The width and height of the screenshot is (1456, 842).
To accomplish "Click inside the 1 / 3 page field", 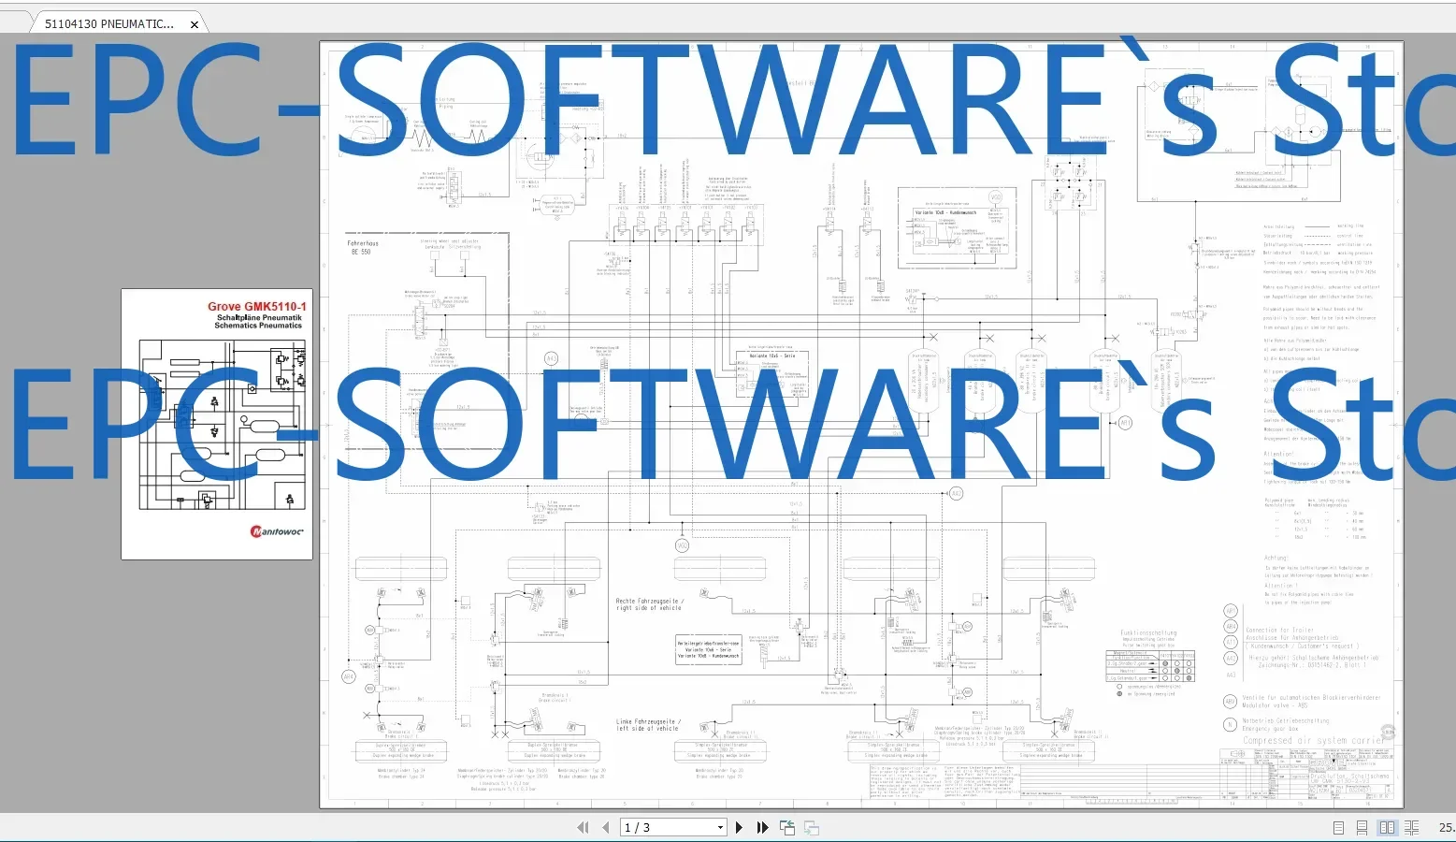I will pyautogui.click(x=655, y=827).
